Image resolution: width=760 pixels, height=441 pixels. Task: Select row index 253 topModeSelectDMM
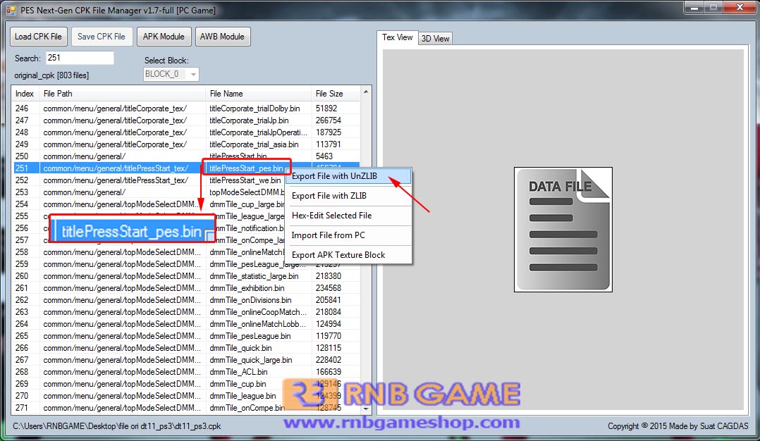[x=185, y=192]
